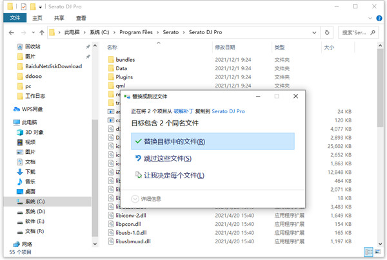Sort by the 名称 column header

(x=112, y=47)
